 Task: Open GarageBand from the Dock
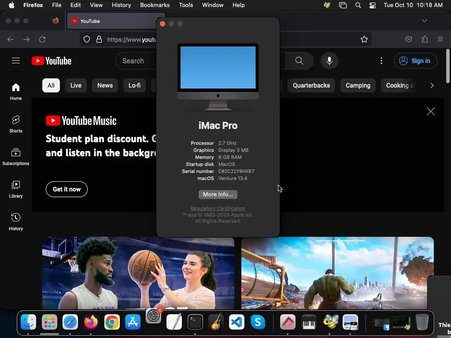pyautogui.click(x=216, y=321)
